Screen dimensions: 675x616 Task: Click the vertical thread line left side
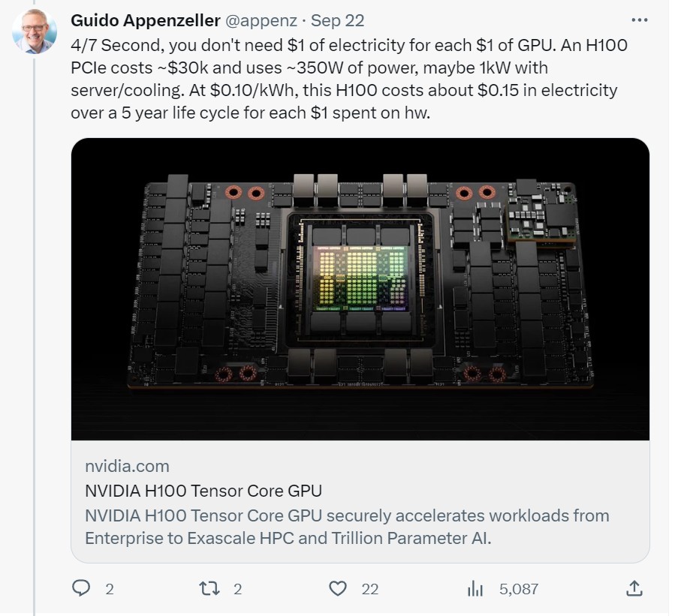(x=34, y=338)
